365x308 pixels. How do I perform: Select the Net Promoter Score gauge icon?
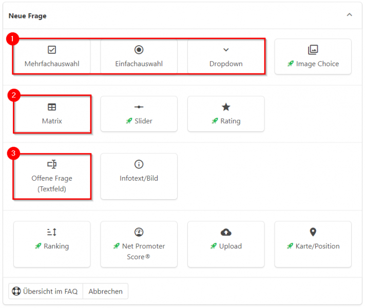(x=139, y=232)
